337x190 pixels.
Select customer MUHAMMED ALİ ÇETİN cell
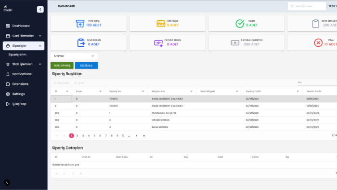[172, 113]
